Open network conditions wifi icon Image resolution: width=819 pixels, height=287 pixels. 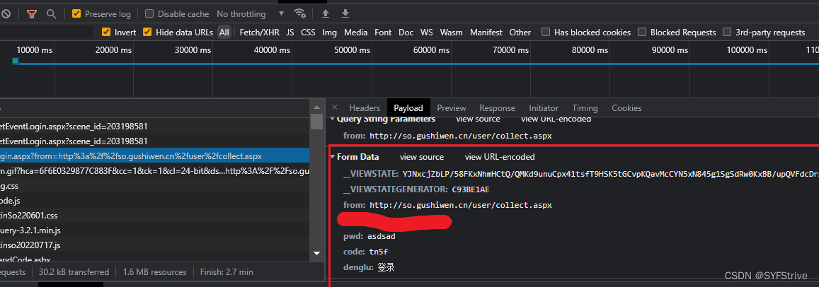coord(299,13)
